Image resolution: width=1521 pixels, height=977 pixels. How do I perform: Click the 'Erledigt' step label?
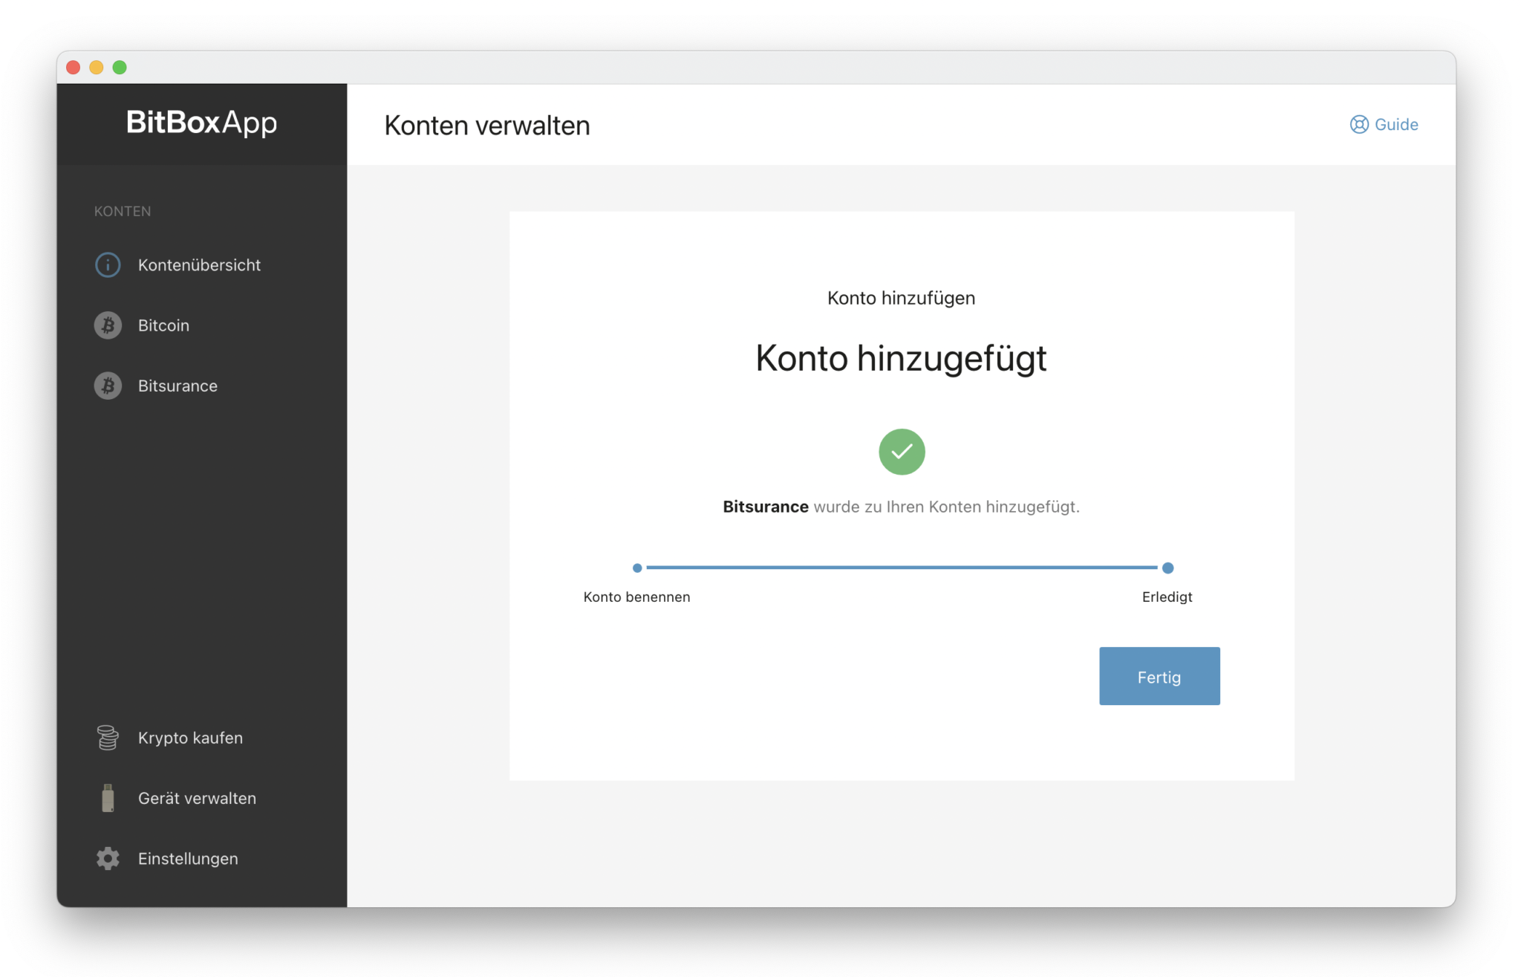pyautogui.click(x=1167, y=597)
